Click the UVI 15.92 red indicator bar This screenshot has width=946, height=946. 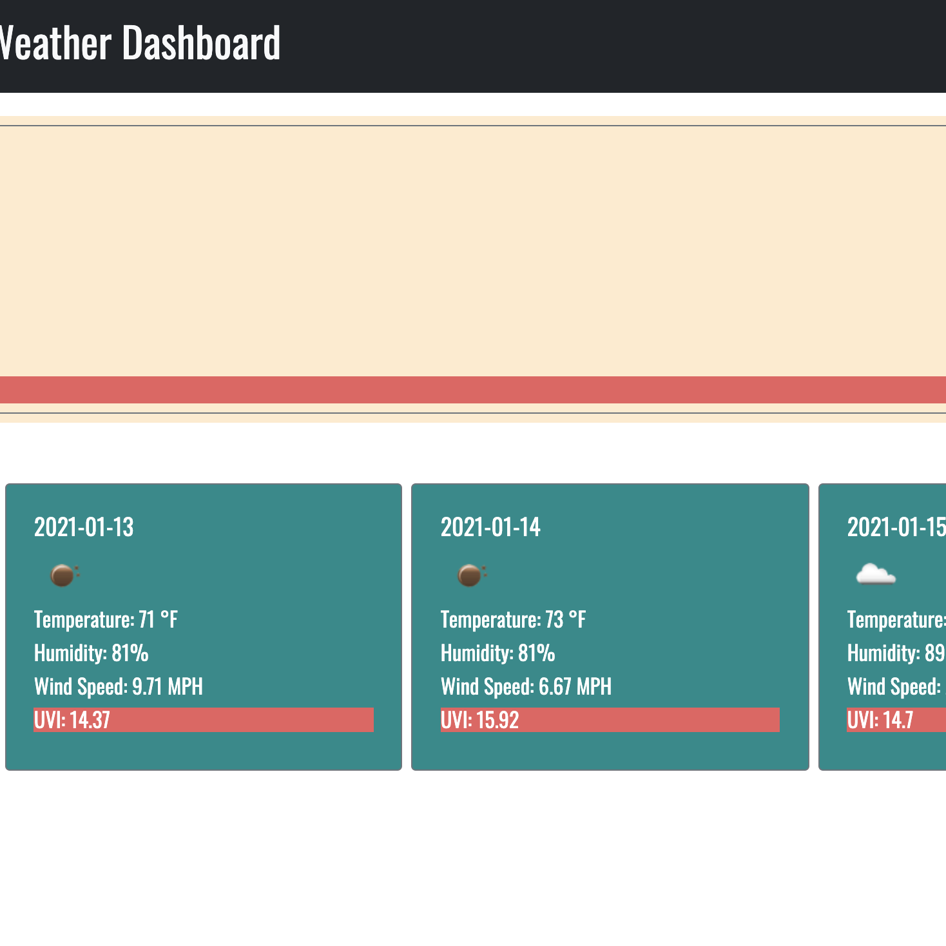[x=610, y=720]
